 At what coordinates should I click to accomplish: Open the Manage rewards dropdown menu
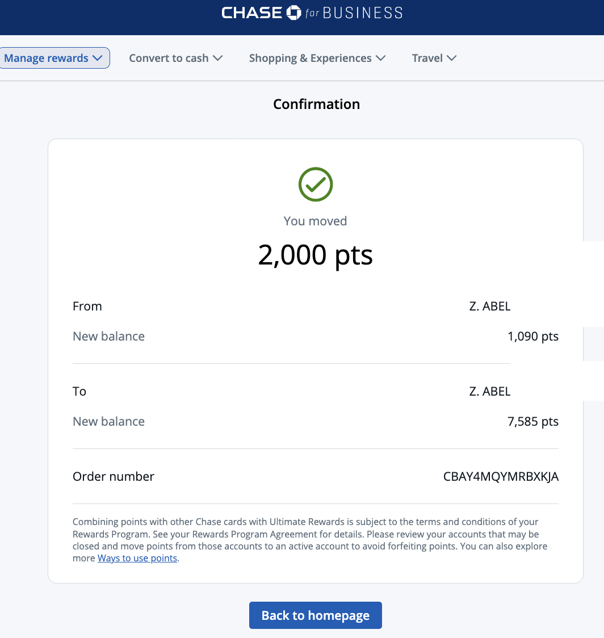(53, 58)
